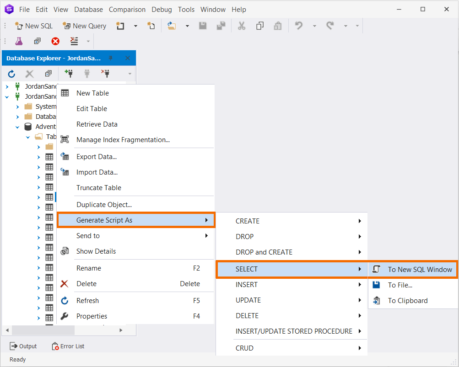Open a New Query from the toolbar

point(84,26)
